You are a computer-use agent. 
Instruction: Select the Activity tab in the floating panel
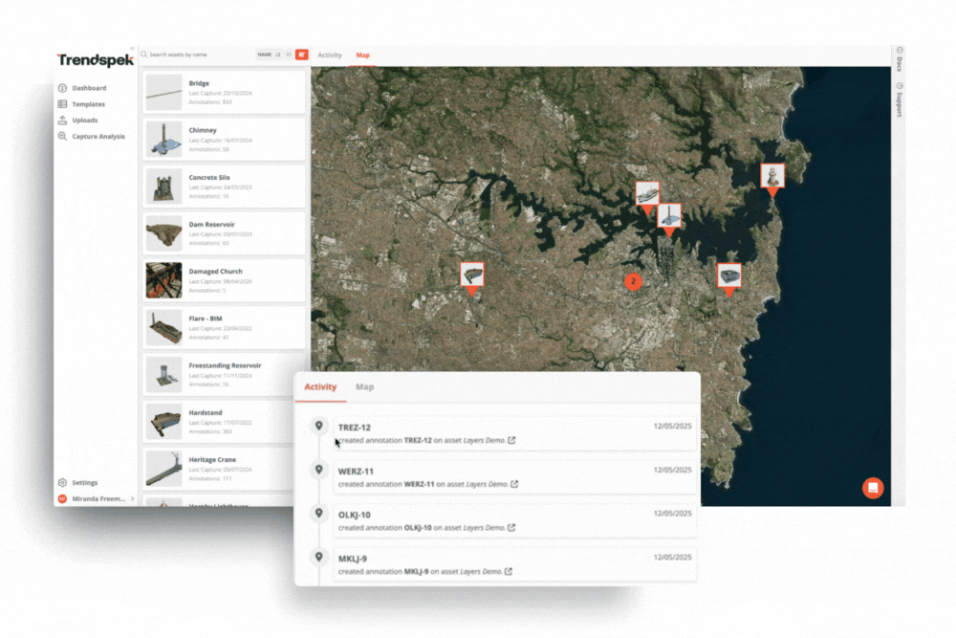[x=320, y=386]
